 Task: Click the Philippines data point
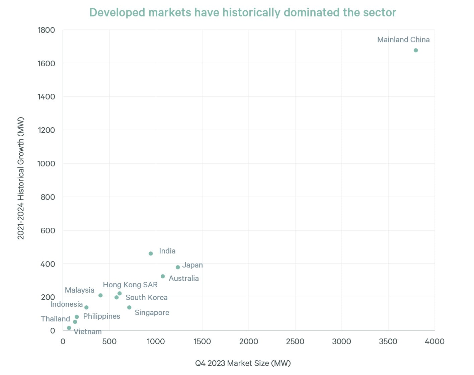click(x=77, y=317)
